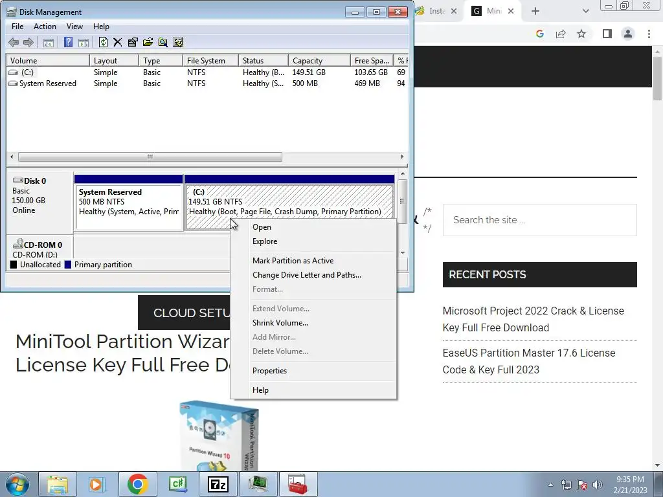Select Mark Partition as Active
The width and height of the screenshot is (663, 497).
pos(313,261)
